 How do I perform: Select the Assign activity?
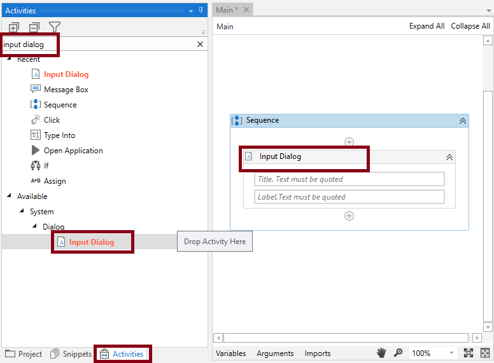(55, 181)
